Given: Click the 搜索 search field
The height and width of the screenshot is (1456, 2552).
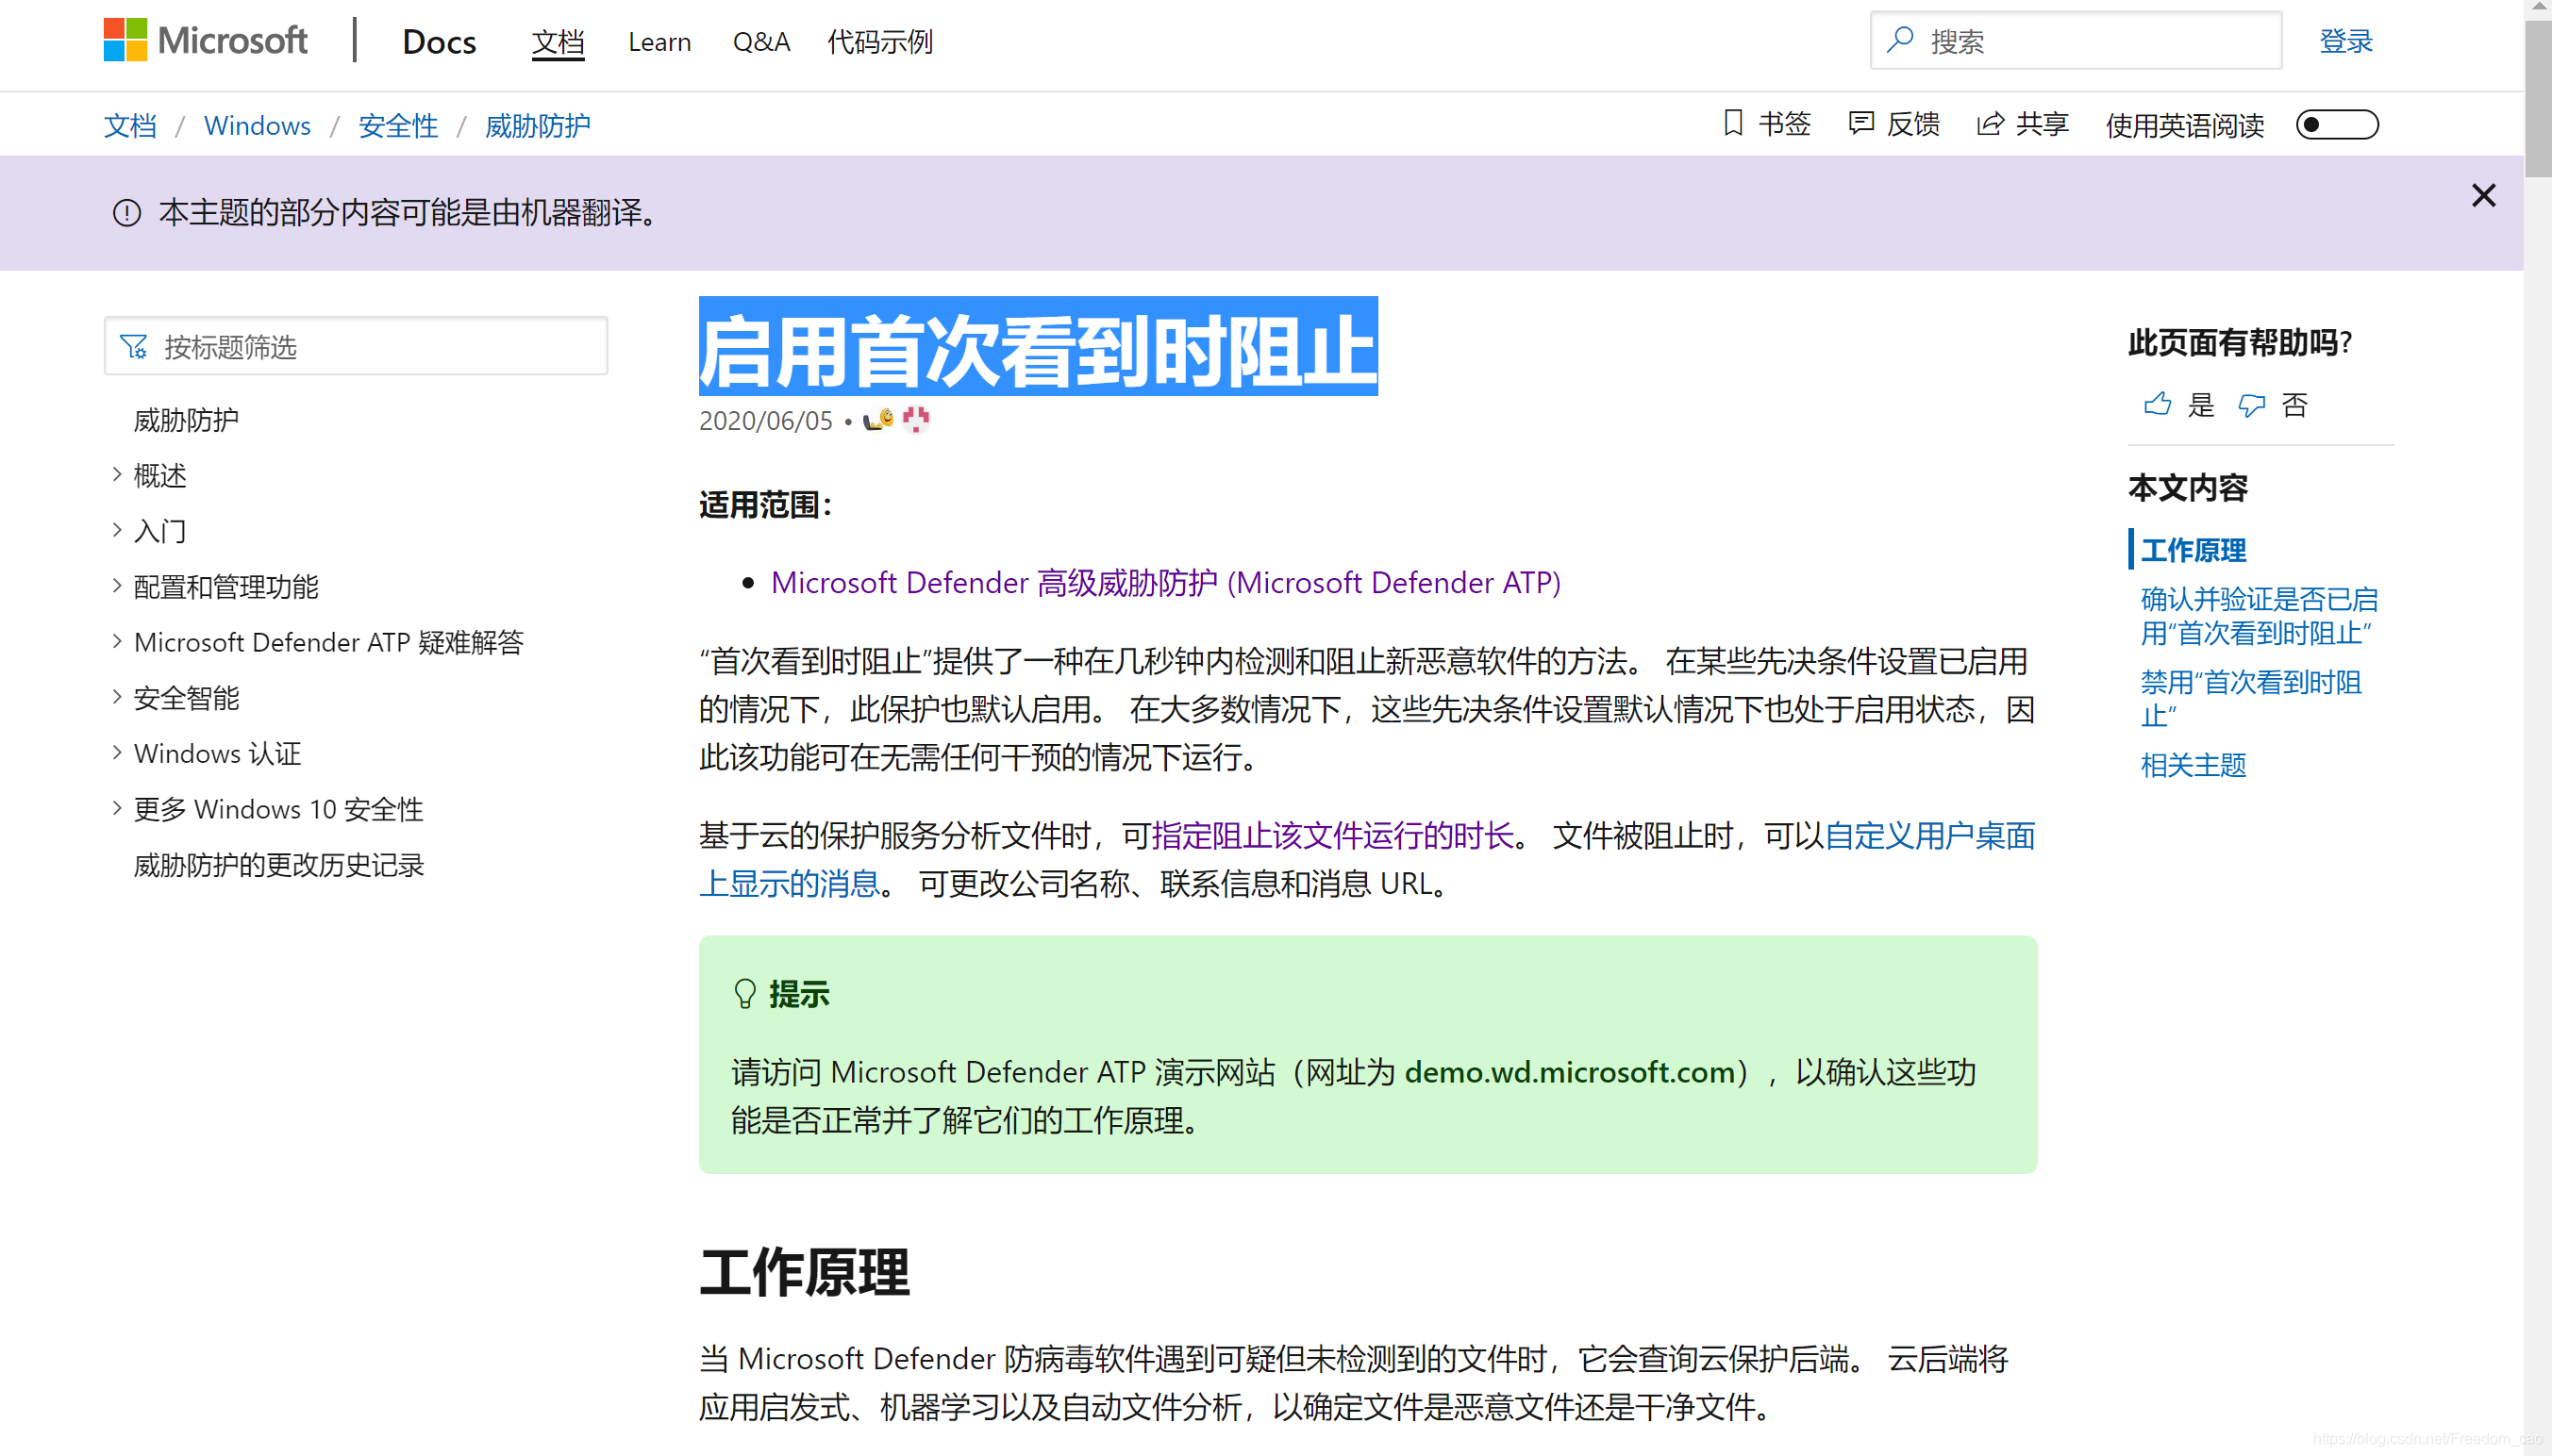Looking at the screenshot, I should pos(2076,41).
